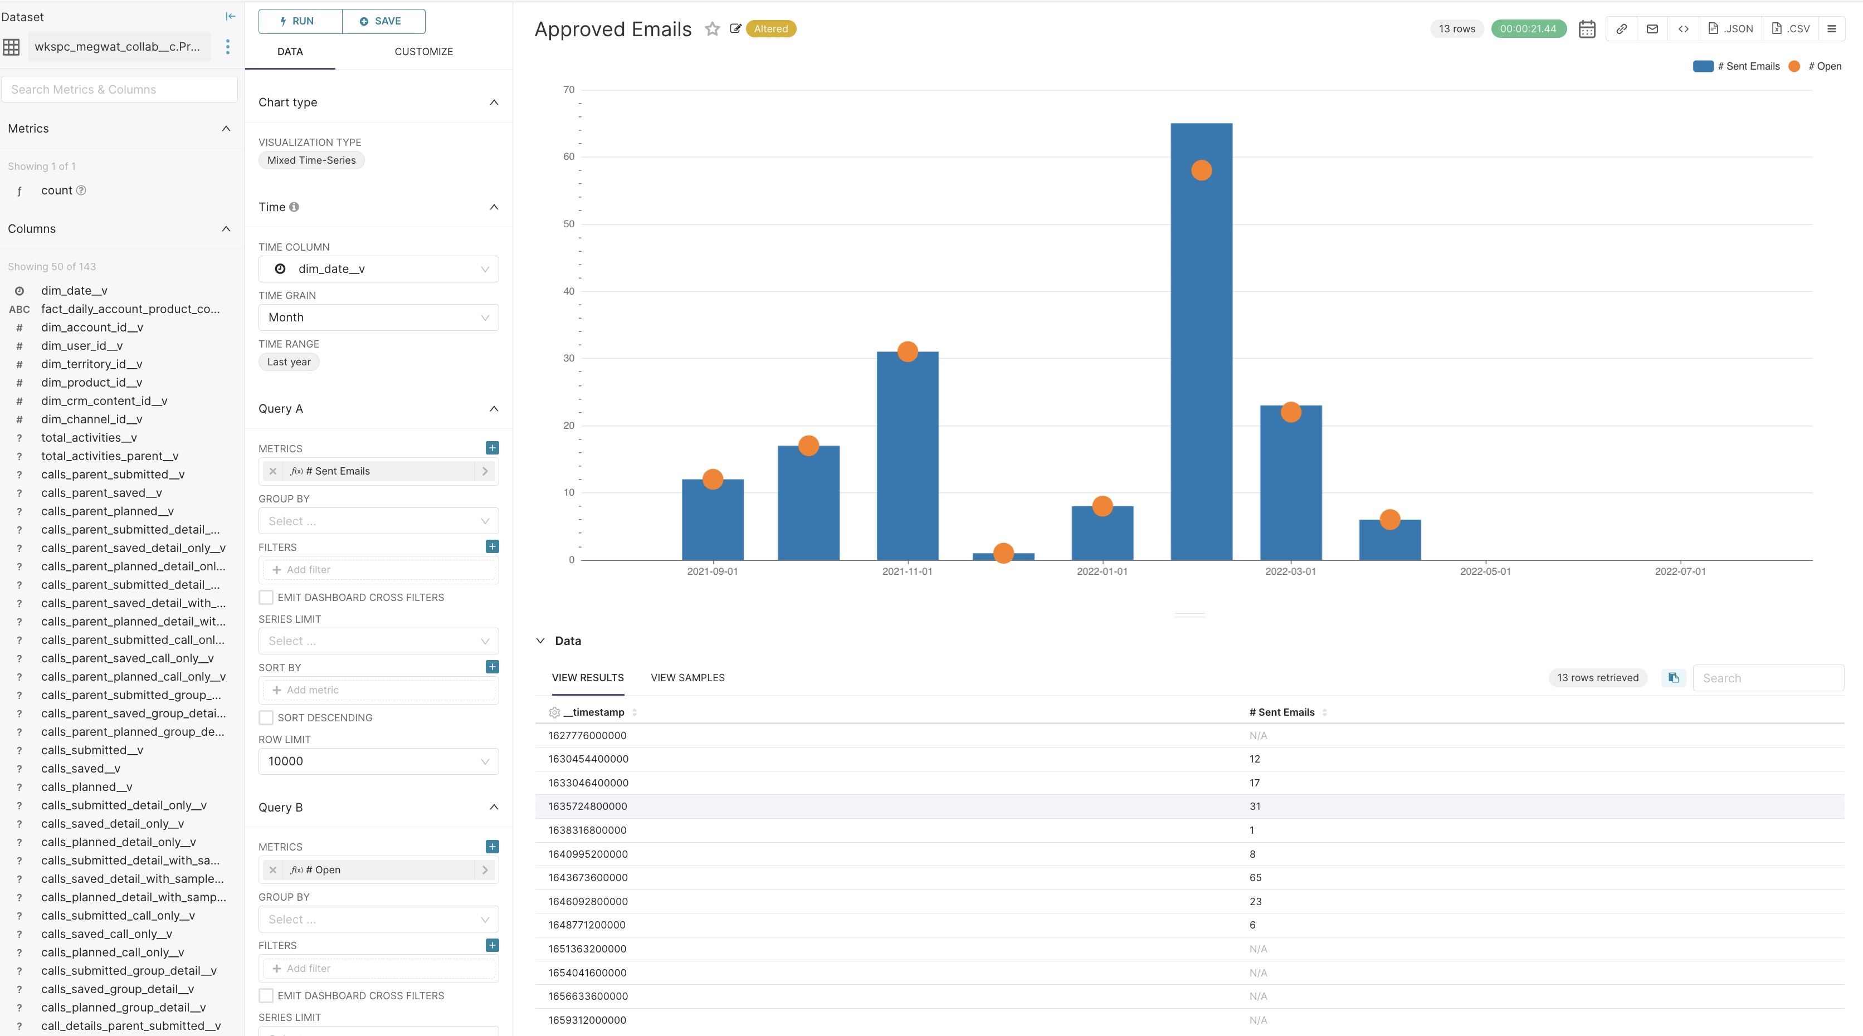
Task: Add a metric to Query A
Action: [492, 448]
